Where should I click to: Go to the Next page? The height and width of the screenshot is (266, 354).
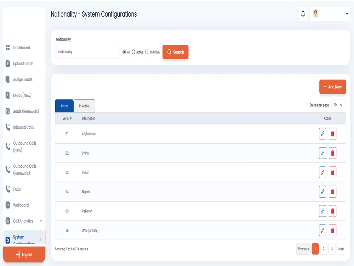(x=341, y=249)
